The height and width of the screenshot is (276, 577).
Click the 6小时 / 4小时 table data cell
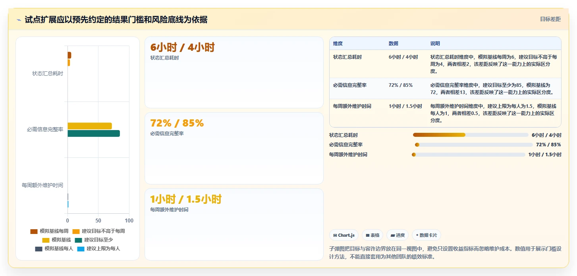click(x=403, y=57)
